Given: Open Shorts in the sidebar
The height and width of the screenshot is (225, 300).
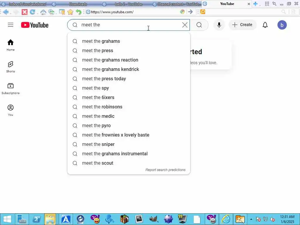Looking at the screenshot, I should (x=11, y=67).
